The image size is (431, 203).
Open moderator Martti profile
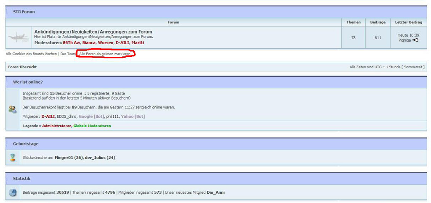(138, 43)
